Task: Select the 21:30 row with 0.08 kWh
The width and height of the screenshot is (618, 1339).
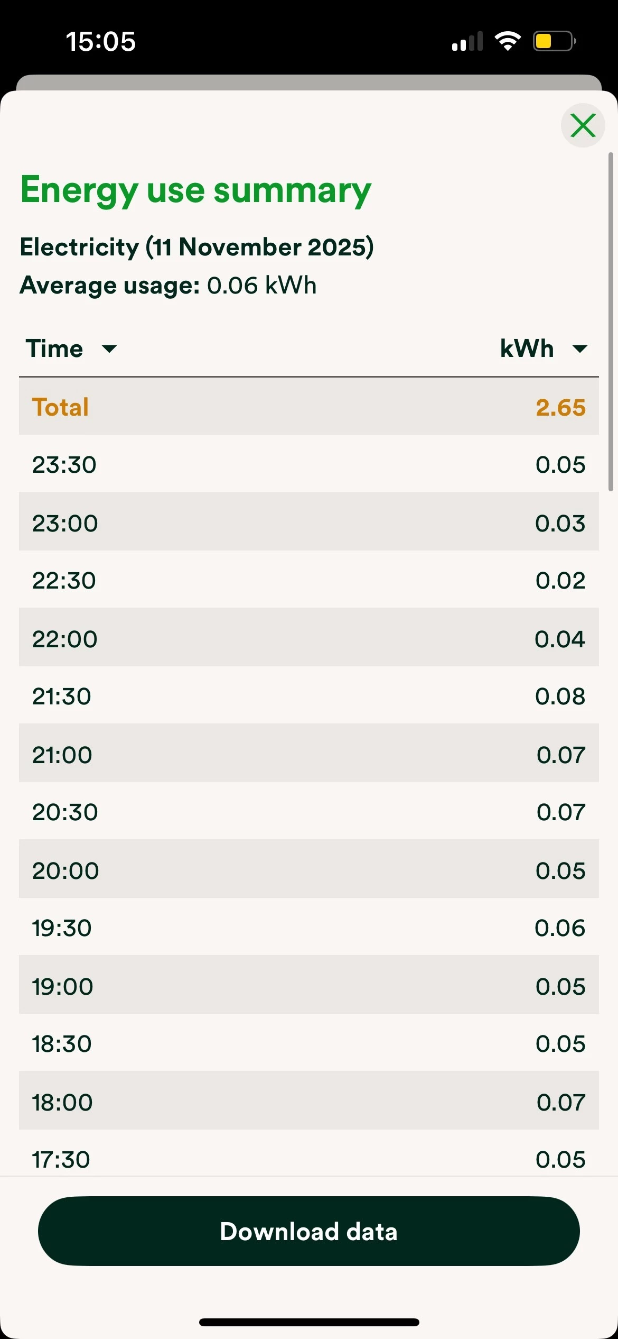Action: pos(309,696)
